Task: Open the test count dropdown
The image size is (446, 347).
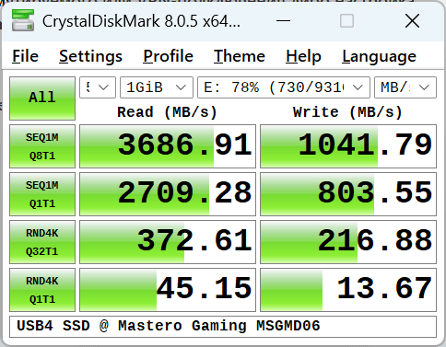Action: pyautogui.click(x=98, y=87)
